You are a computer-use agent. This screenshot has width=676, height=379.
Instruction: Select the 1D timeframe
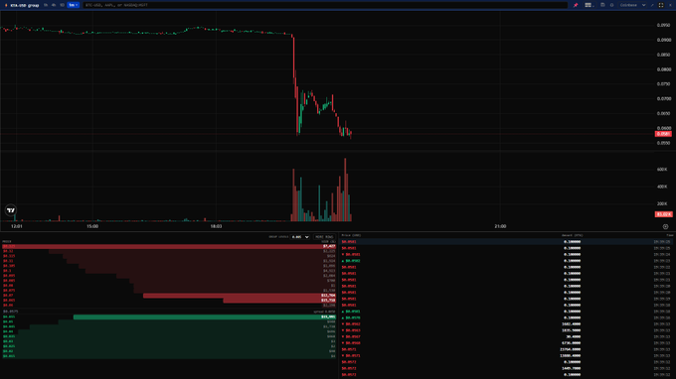pyautogui.click(x=62, y=5)
